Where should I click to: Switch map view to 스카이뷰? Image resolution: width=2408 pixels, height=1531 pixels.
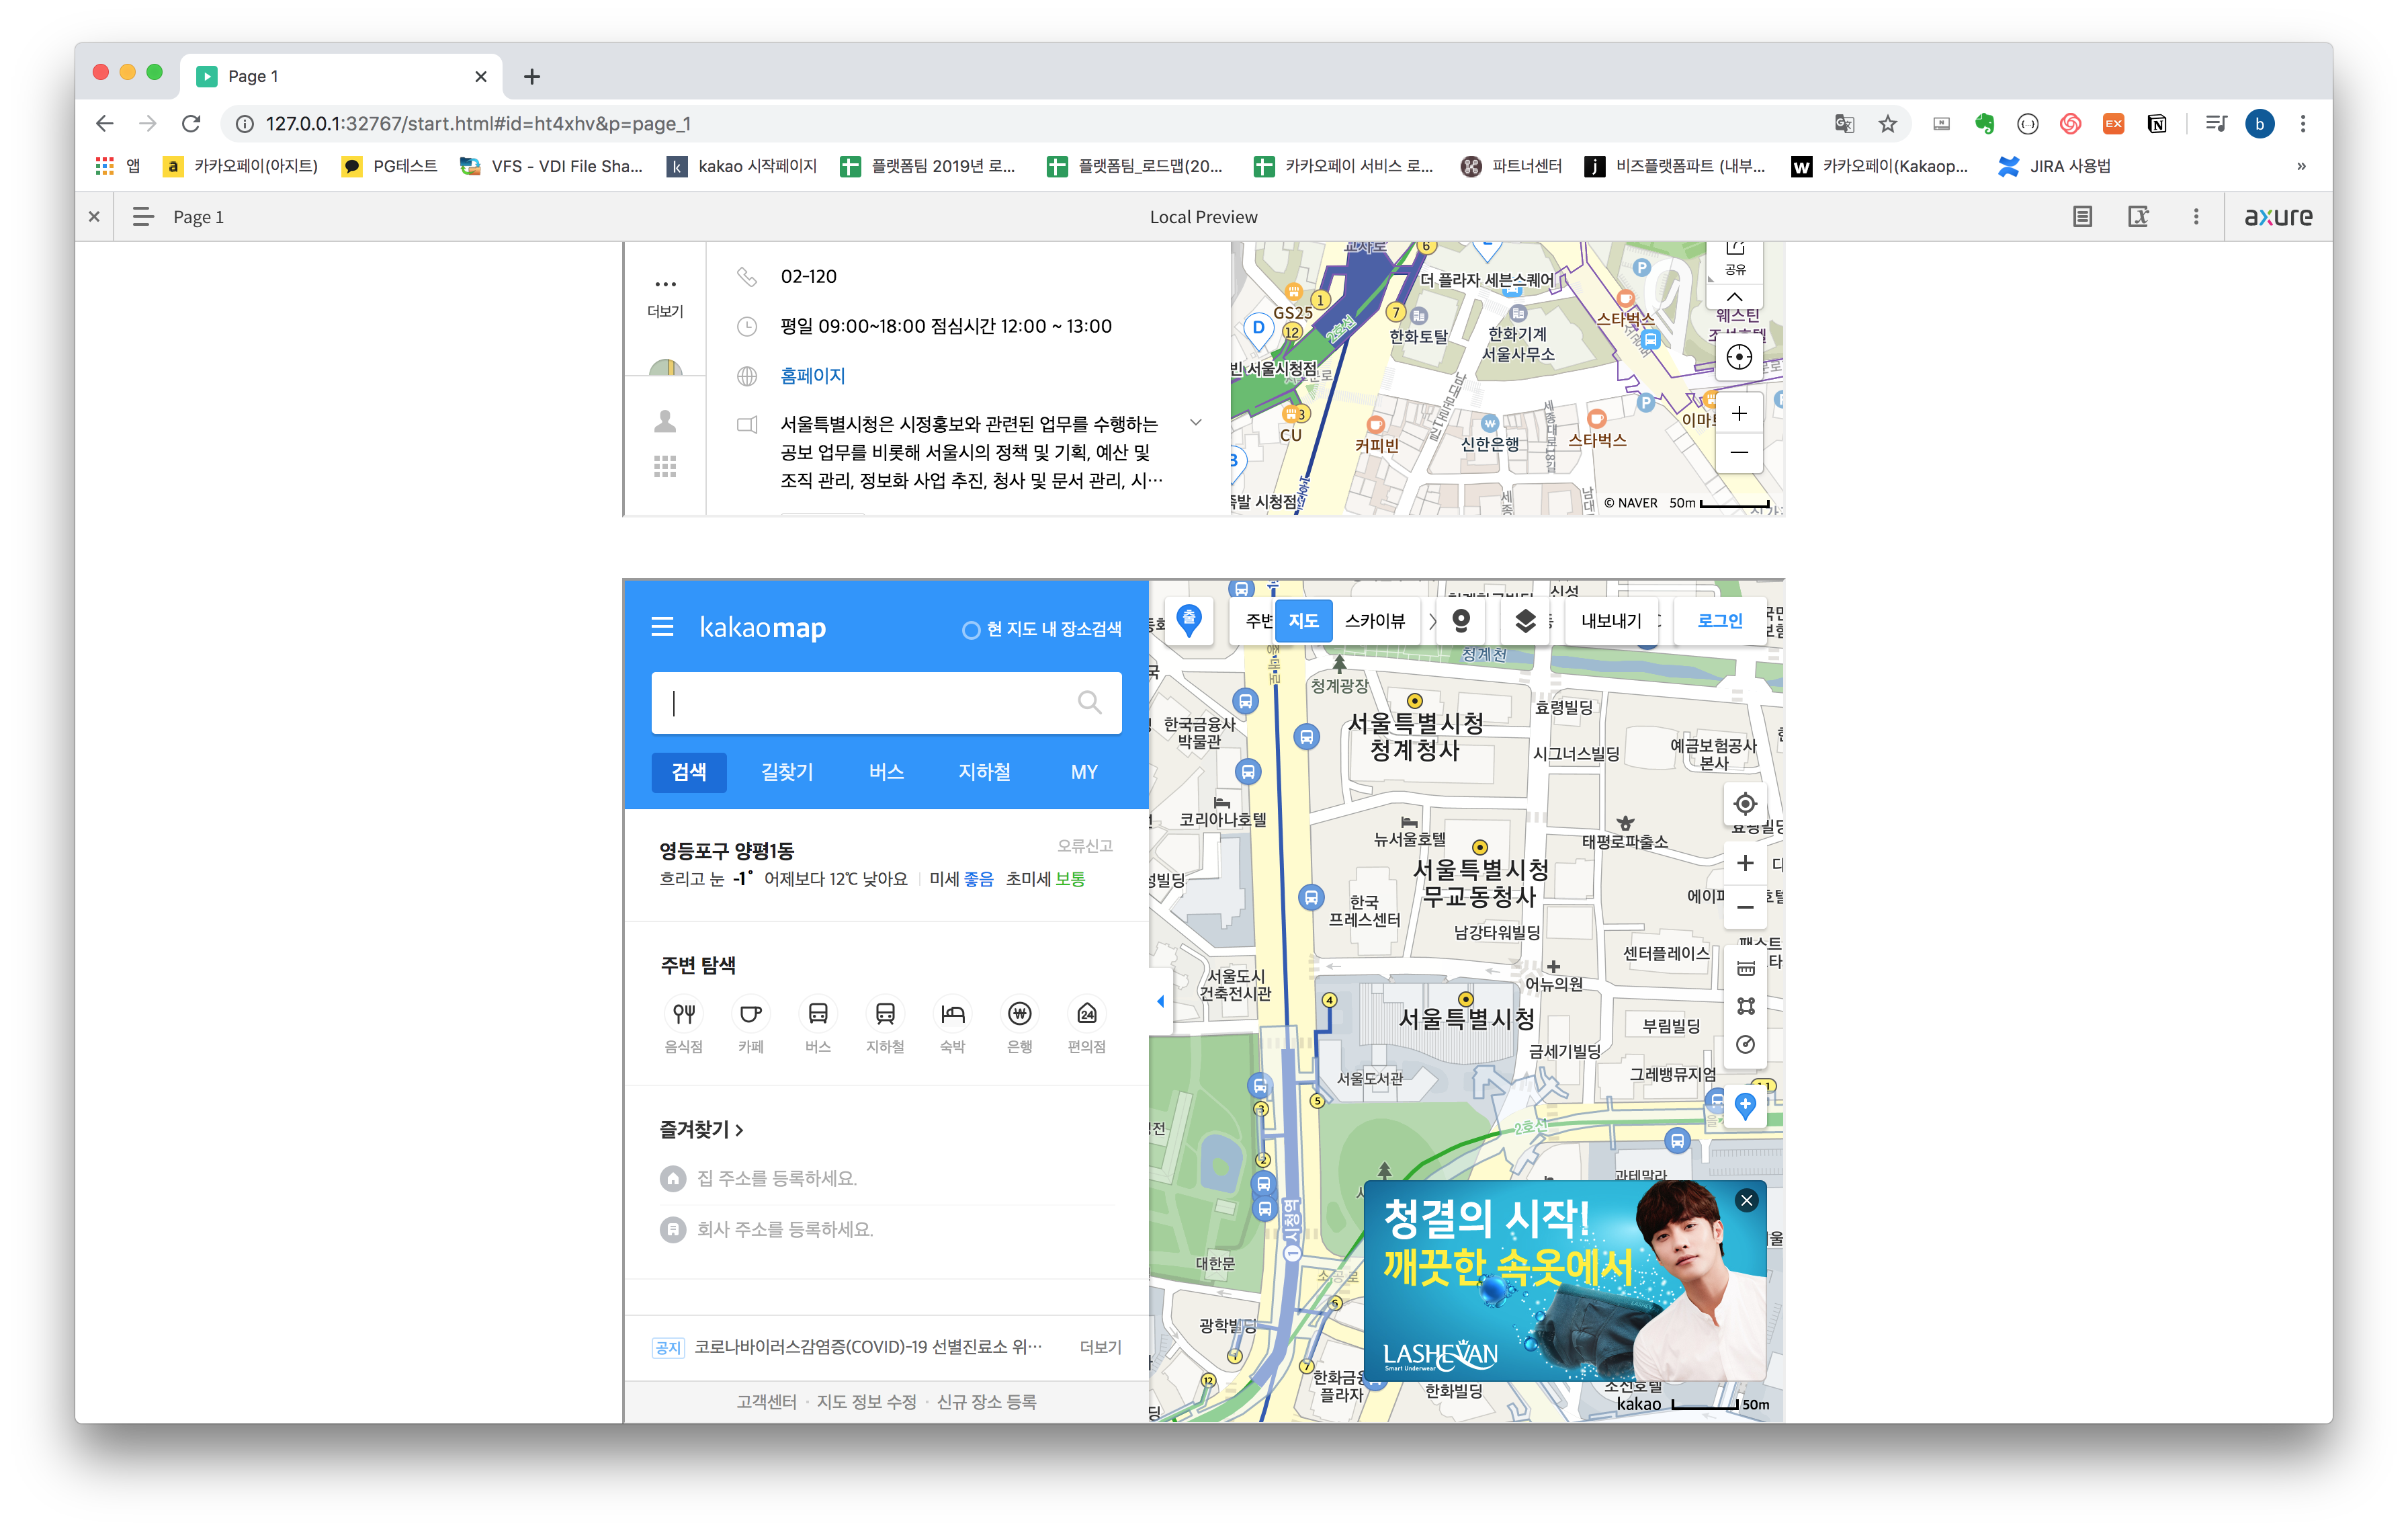1374,621
